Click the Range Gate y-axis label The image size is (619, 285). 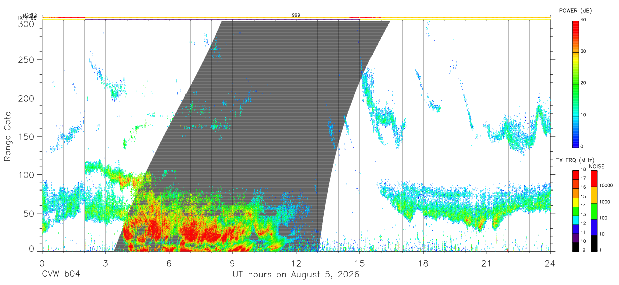tap(8, 136)
